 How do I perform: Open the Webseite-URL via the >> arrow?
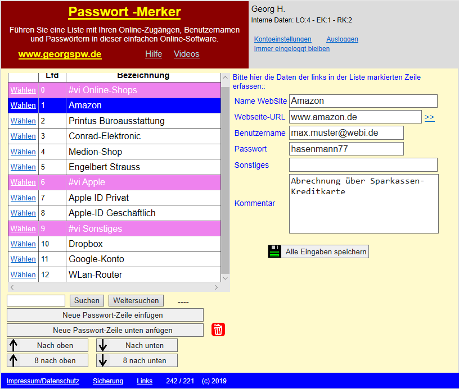[x=430, y=117]
